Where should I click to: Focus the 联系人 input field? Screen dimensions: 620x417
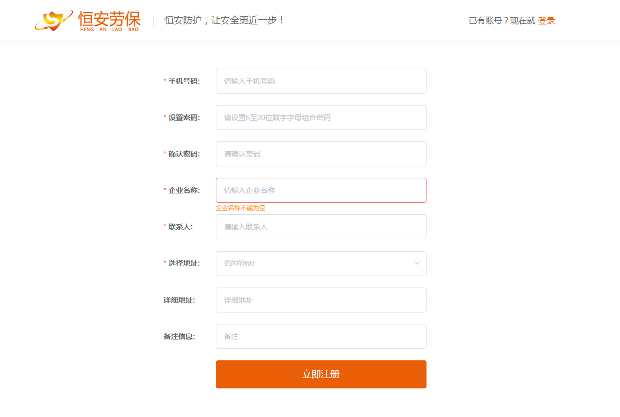tap(321, 227)
